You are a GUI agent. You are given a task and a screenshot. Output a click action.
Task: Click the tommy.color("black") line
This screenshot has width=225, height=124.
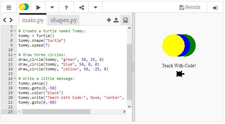41,93
